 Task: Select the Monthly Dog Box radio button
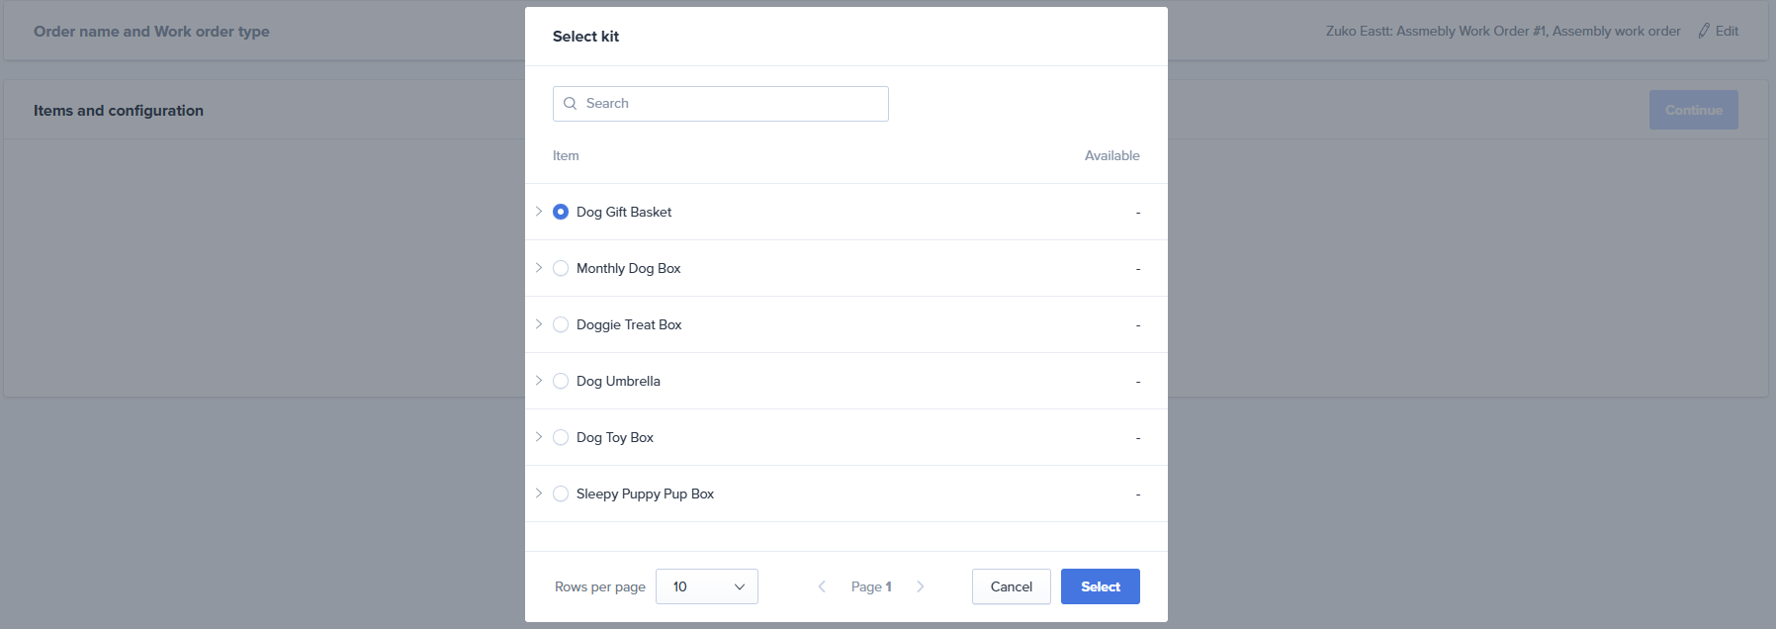pos(561,268)
